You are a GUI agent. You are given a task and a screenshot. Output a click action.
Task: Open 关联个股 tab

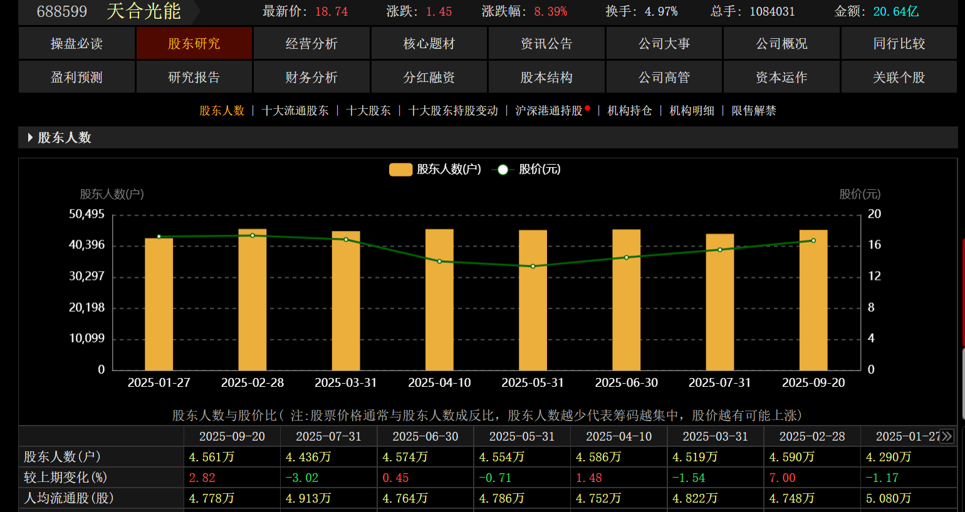pyautogui.click(x=899, y=77)
